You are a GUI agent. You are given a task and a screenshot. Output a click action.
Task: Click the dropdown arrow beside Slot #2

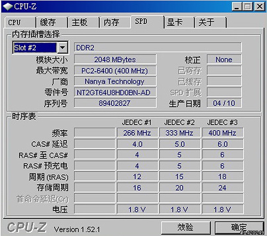click(x=63, y=48)
